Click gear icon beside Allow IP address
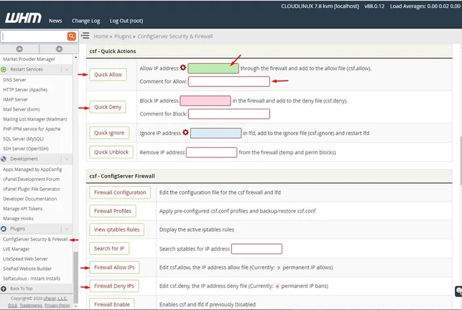This screenshot has width=462, height=310. (x=183, y=68)
